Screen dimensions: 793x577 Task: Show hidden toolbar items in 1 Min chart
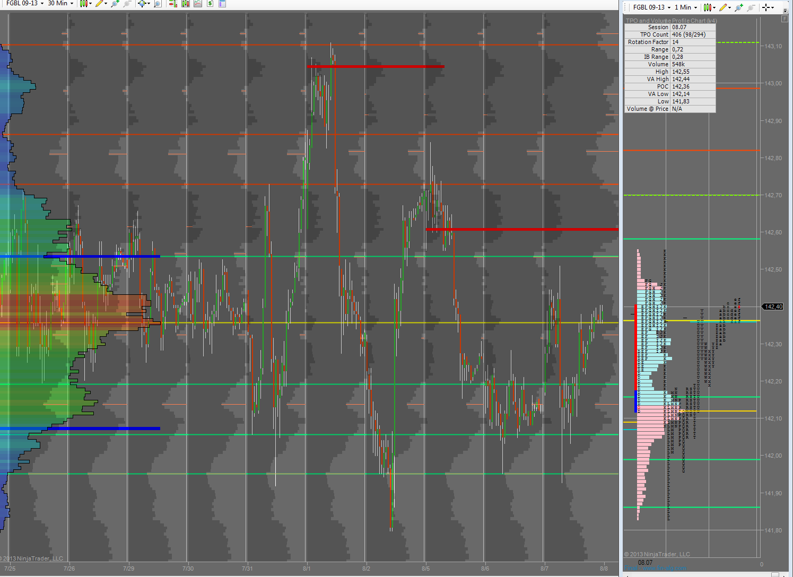tap(785, 10)
